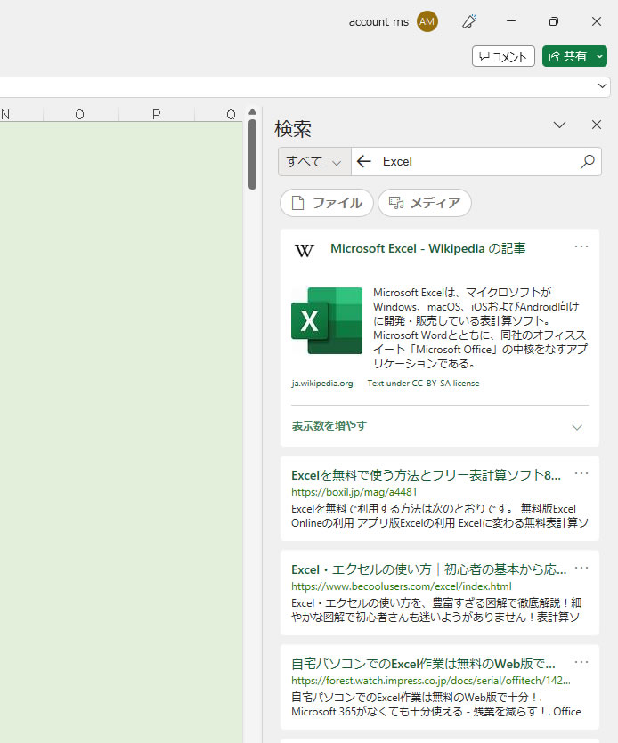Open 自宅パソコンでのExcel作業 result title

coord(423,664)
